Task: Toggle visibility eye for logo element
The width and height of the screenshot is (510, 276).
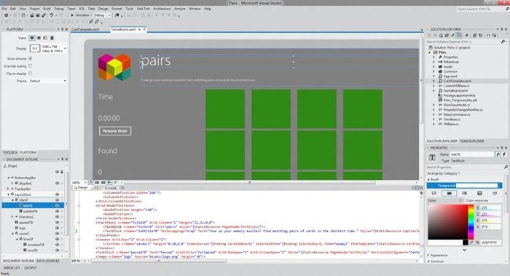Action: point(58,228)
